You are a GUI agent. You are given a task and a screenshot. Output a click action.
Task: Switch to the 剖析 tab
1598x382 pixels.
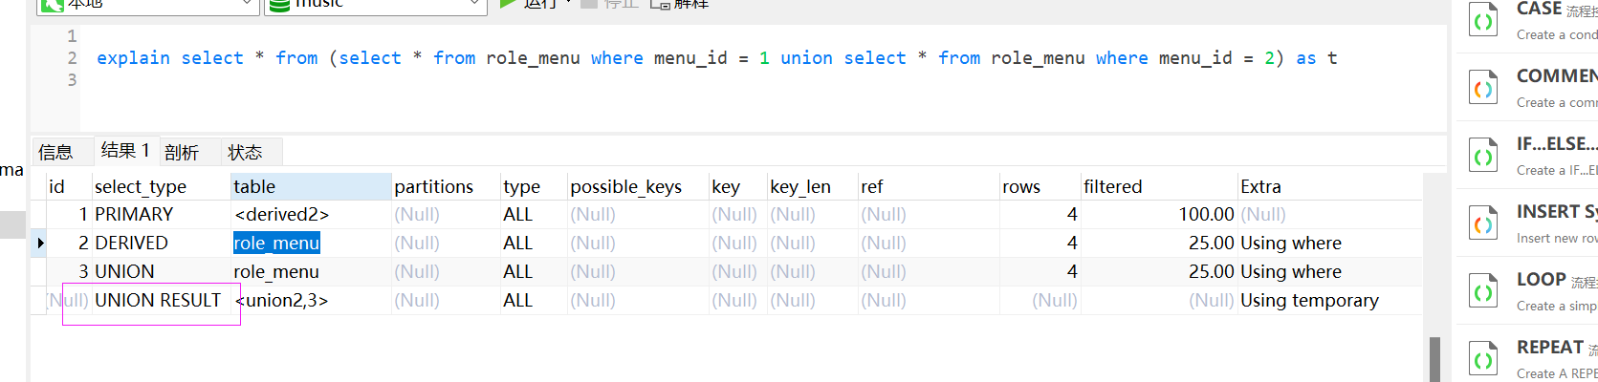point(181,152)
